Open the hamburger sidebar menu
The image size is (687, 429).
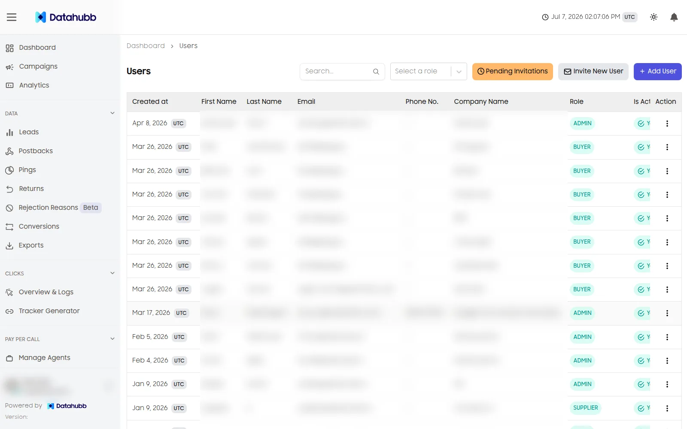coord(12,17)
